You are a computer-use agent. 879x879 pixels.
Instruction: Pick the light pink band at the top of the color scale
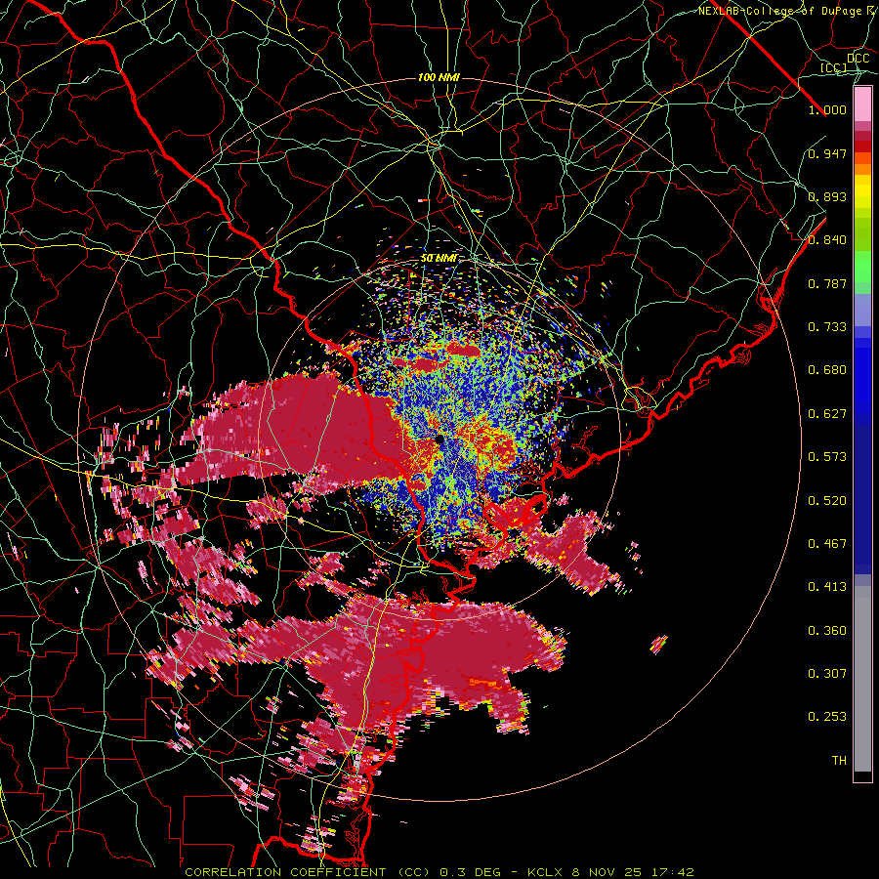click(x=862, y=104)
